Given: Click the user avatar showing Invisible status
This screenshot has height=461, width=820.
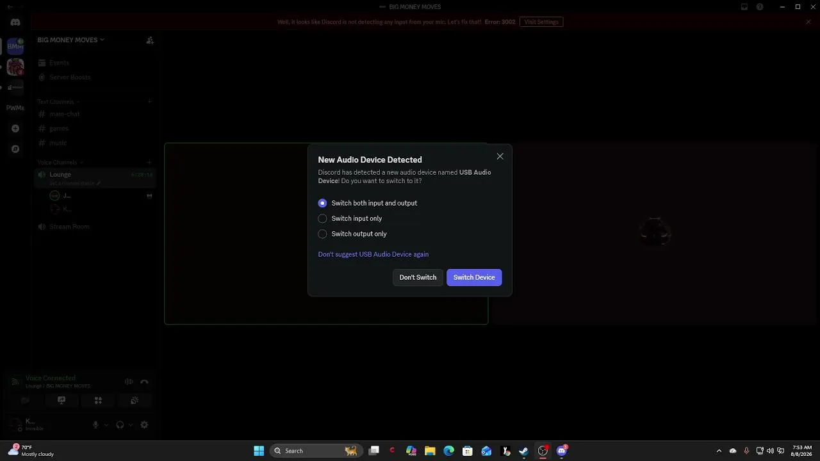Looking at the screenshot, I should pyautogui.click(x=15, y=424).
